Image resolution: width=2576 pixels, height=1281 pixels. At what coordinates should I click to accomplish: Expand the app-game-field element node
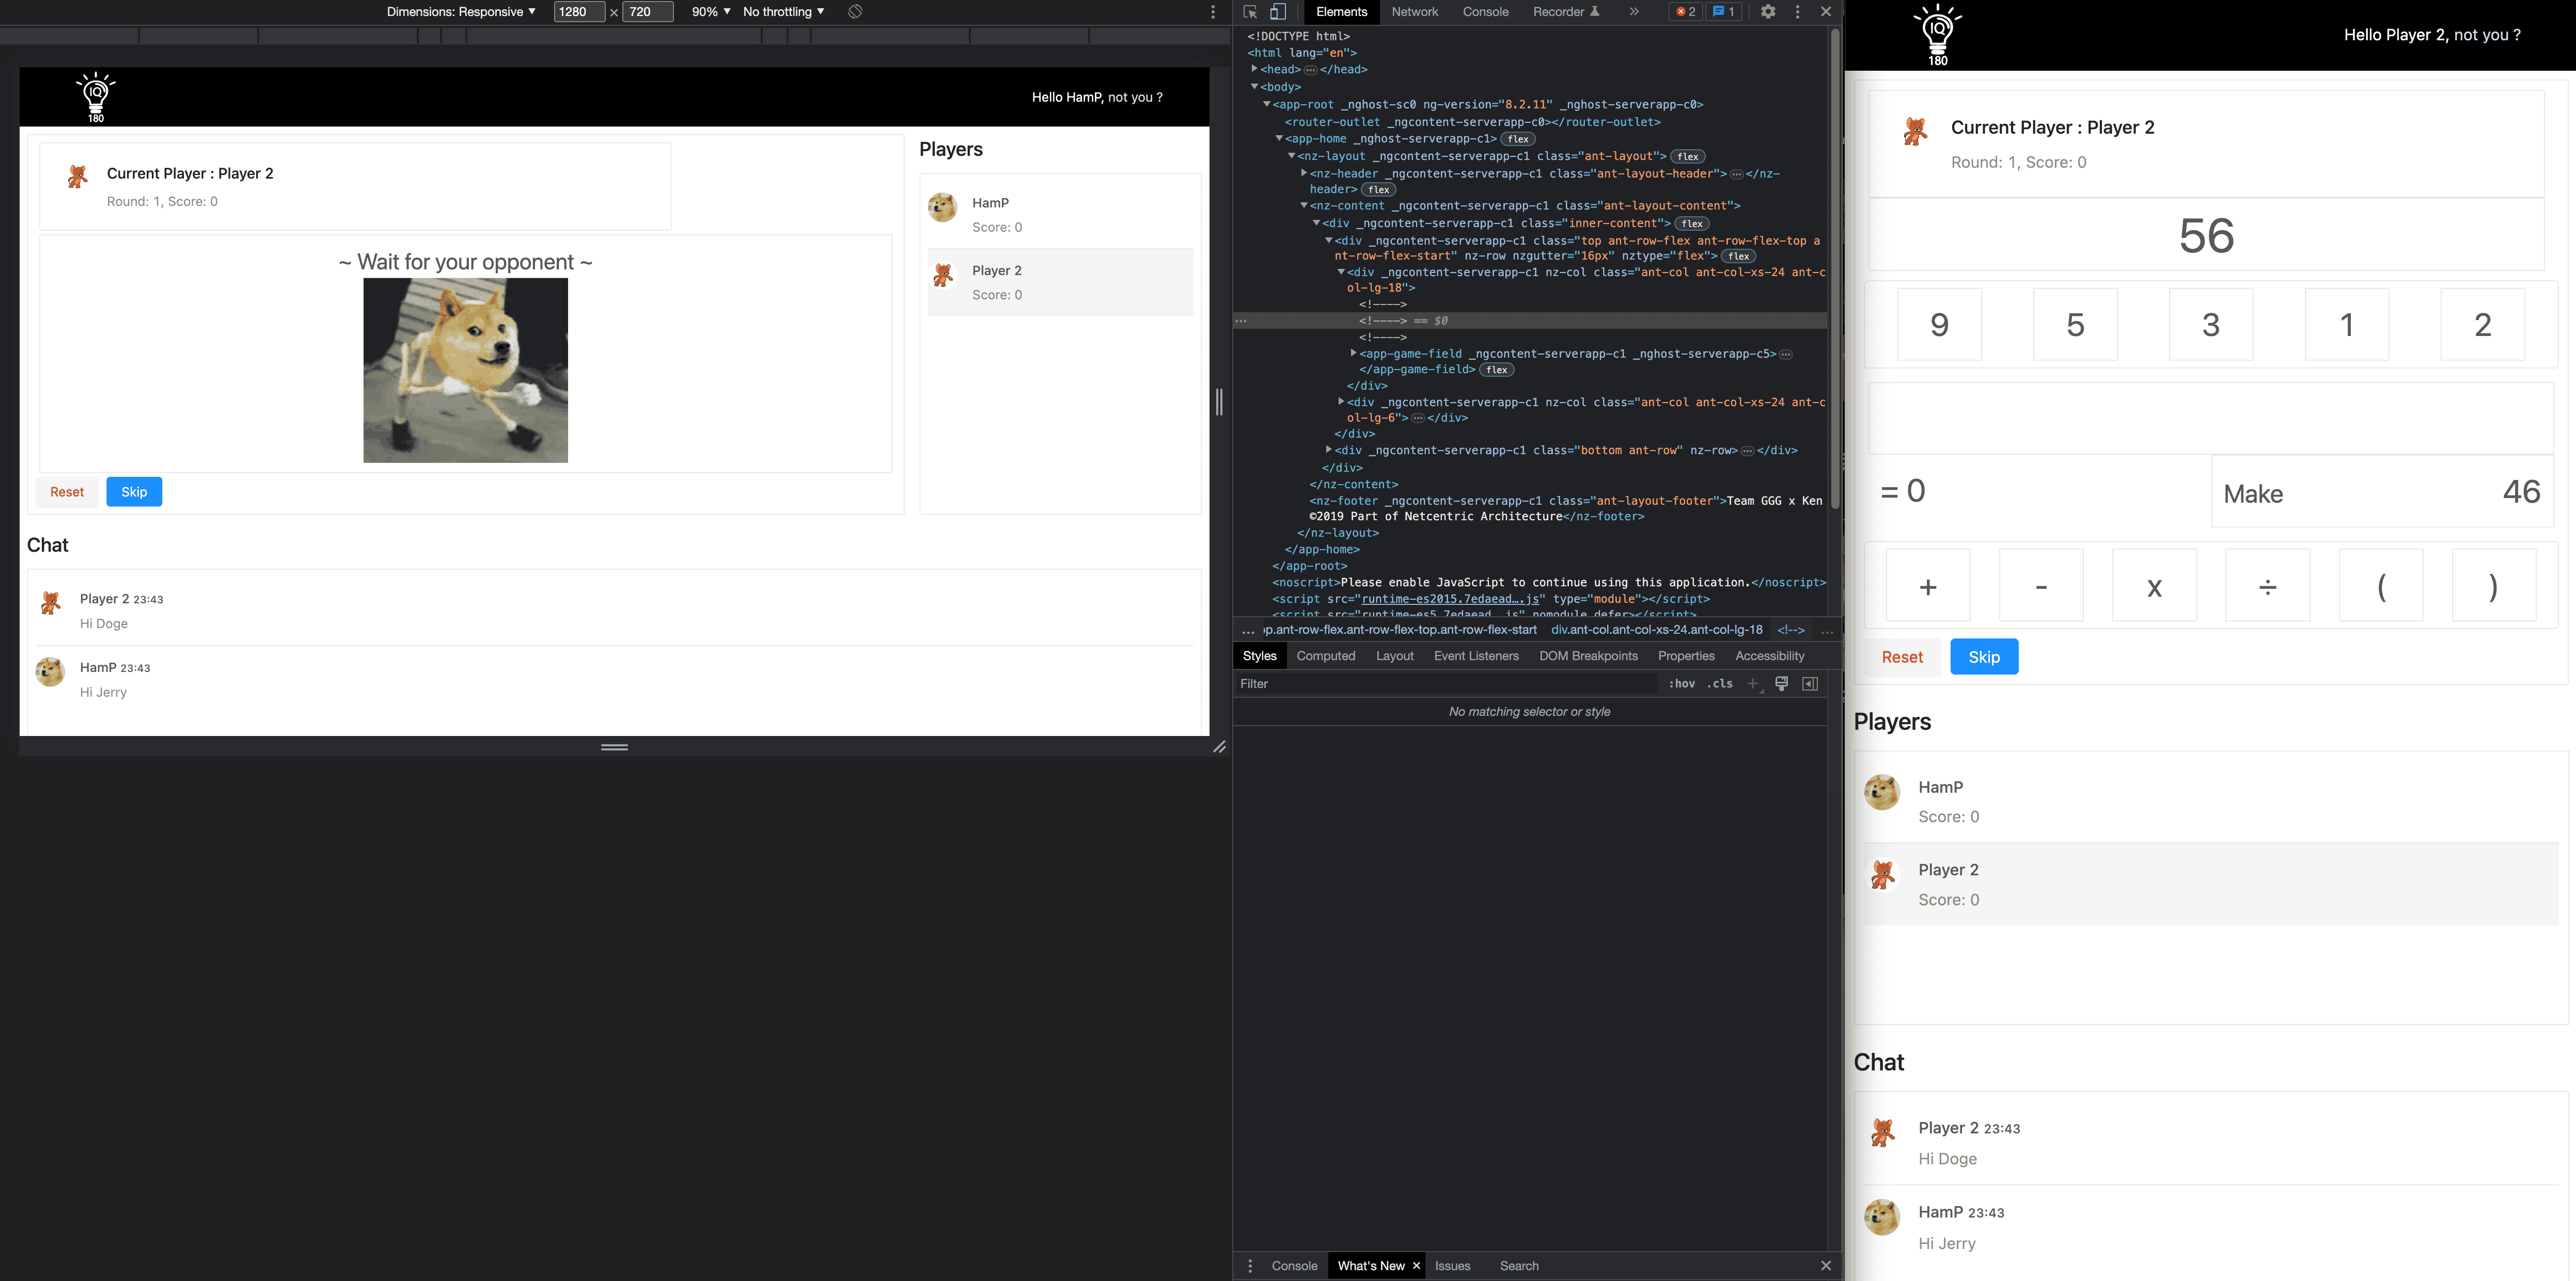coord(1353,354)
